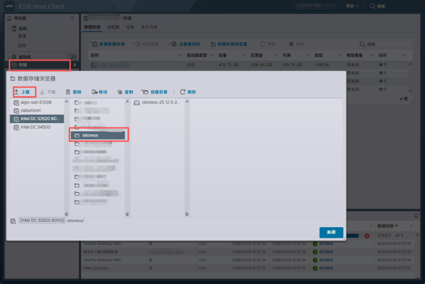Open the Help (帮助) menu
Viewport: 425px width, 284px height.
[x=352, y=6]
